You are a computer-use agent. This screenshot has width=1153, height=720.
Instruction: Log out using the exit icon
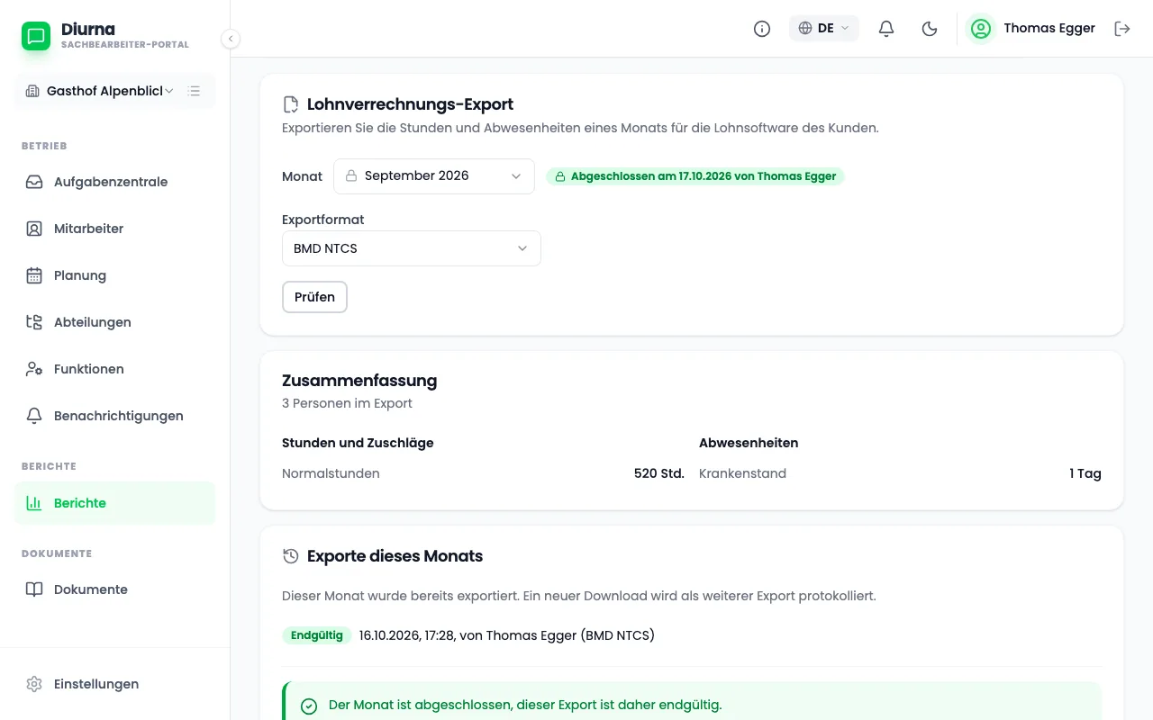click(x=1122, y=29)
